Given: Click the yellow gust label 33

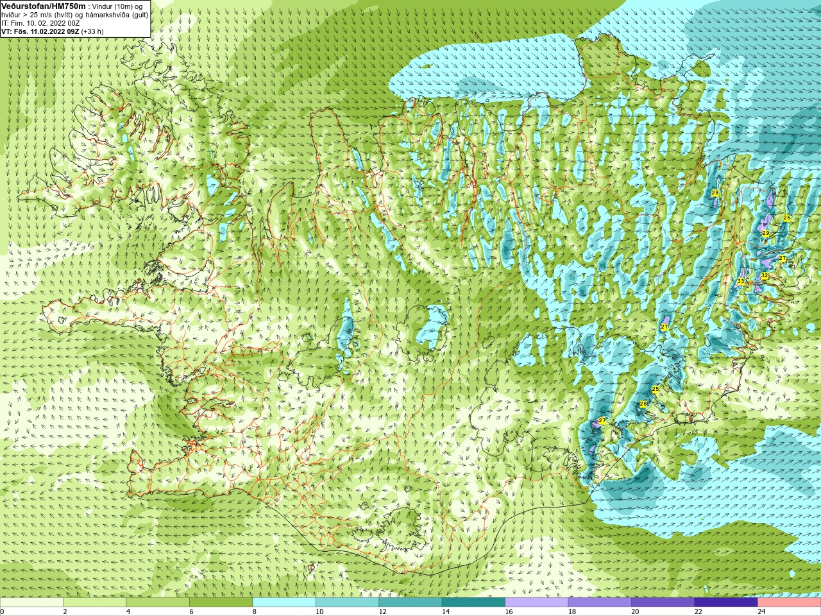Looking at the screenshot, I should coord(741,282).
